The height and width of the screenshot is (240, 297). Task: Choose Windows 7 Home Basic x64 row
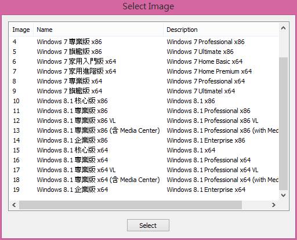[144, 61]
